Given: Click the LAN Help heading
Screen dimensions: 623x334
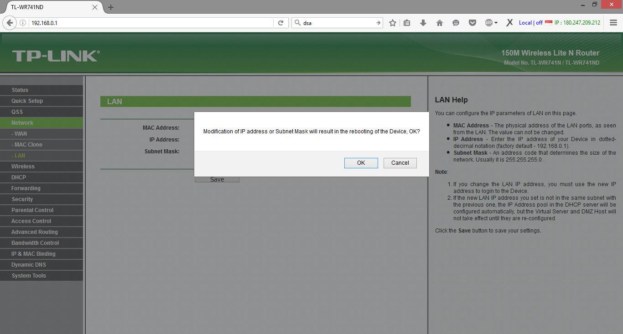Looking at the screenshot, I should [x=451, y=100].
